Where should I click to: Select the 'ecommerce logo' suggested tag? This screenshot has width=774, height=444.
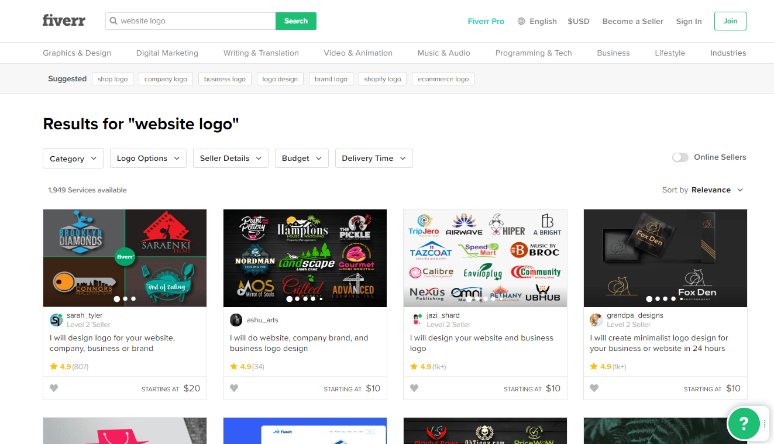[443, 79]
